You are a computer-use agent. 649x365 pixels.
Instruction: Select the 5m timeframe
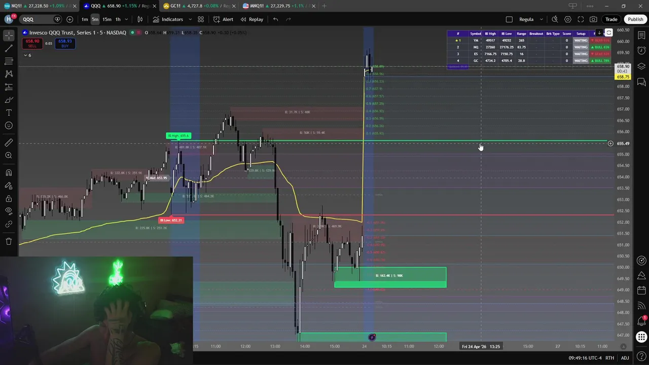(x=95, y=19)
